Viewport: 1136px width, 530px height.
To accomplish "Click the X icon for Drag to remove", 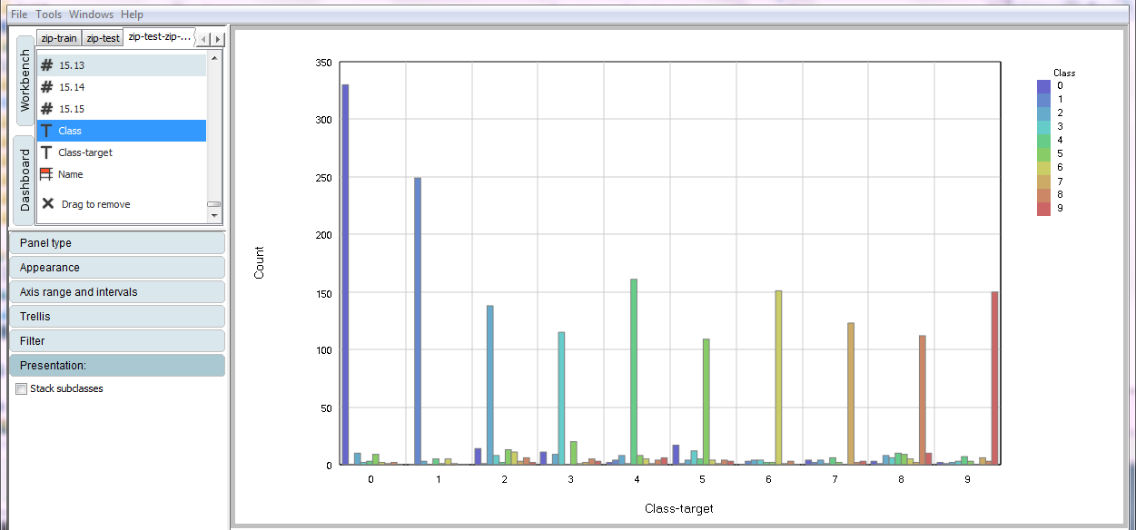I will pos(48,204).
